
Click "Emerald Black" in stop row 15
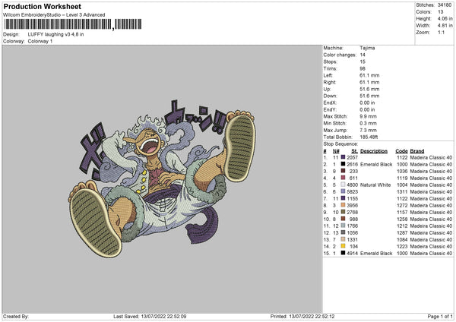(376, 253)
